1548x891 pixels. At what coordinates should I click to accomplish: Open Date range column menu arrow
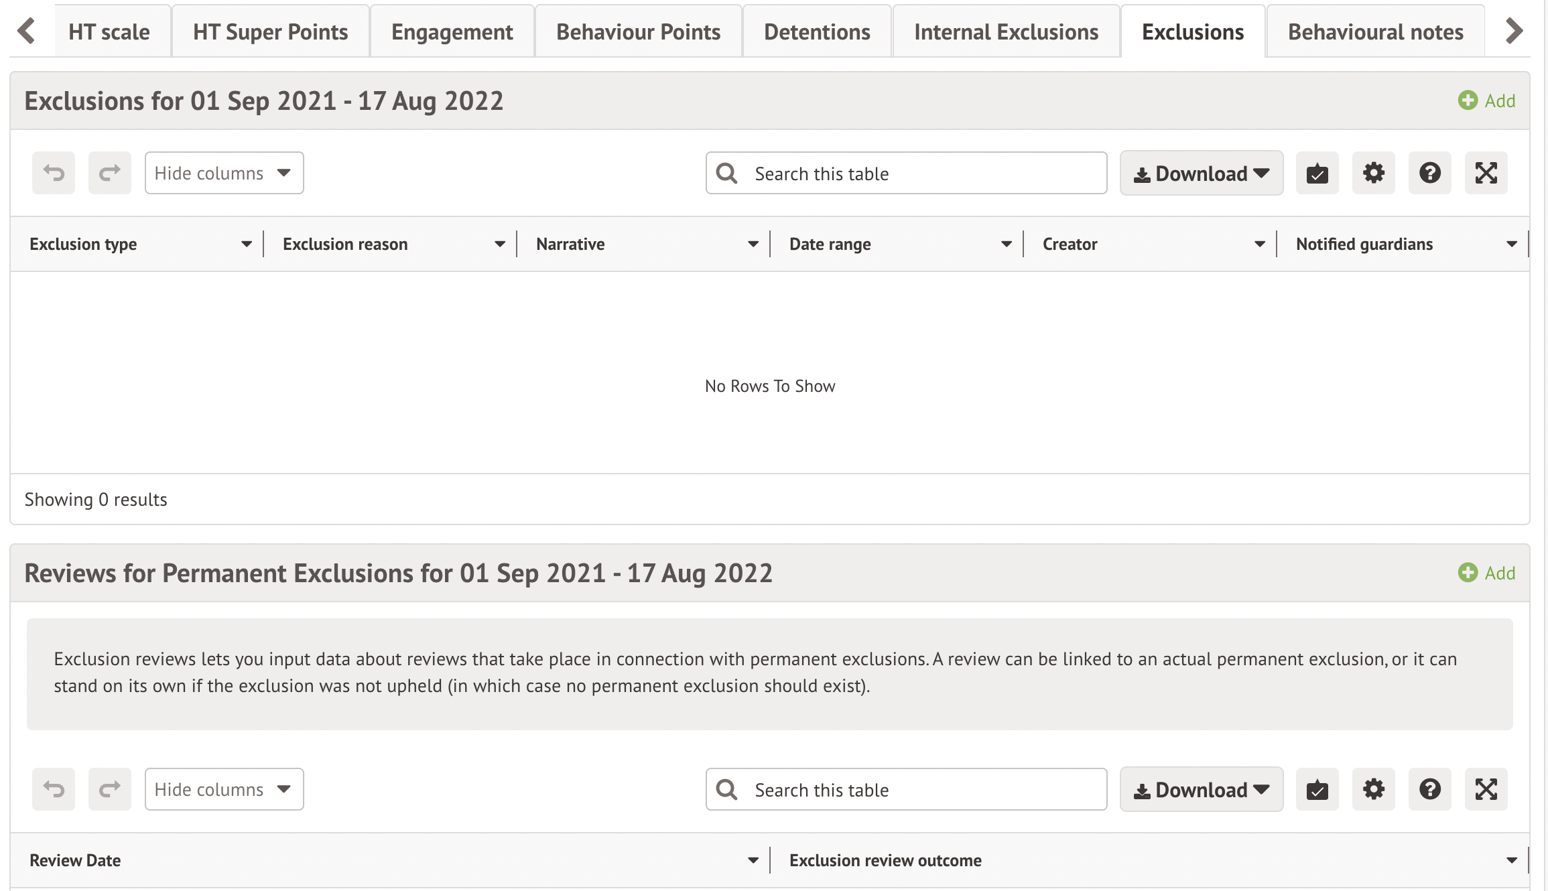[1007, 245]
